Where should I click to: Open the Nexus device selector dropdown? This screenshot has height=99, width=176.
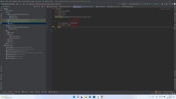(134, 4)
